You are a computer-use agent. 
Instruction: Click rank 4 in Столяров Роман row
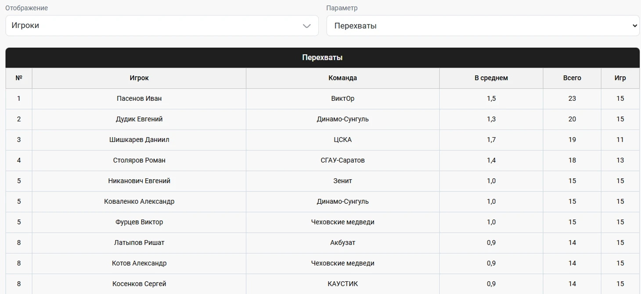[19, 160]
